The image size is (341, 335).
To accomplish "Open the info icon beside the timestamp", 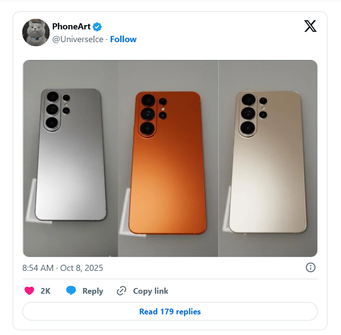I will [310, 267].
